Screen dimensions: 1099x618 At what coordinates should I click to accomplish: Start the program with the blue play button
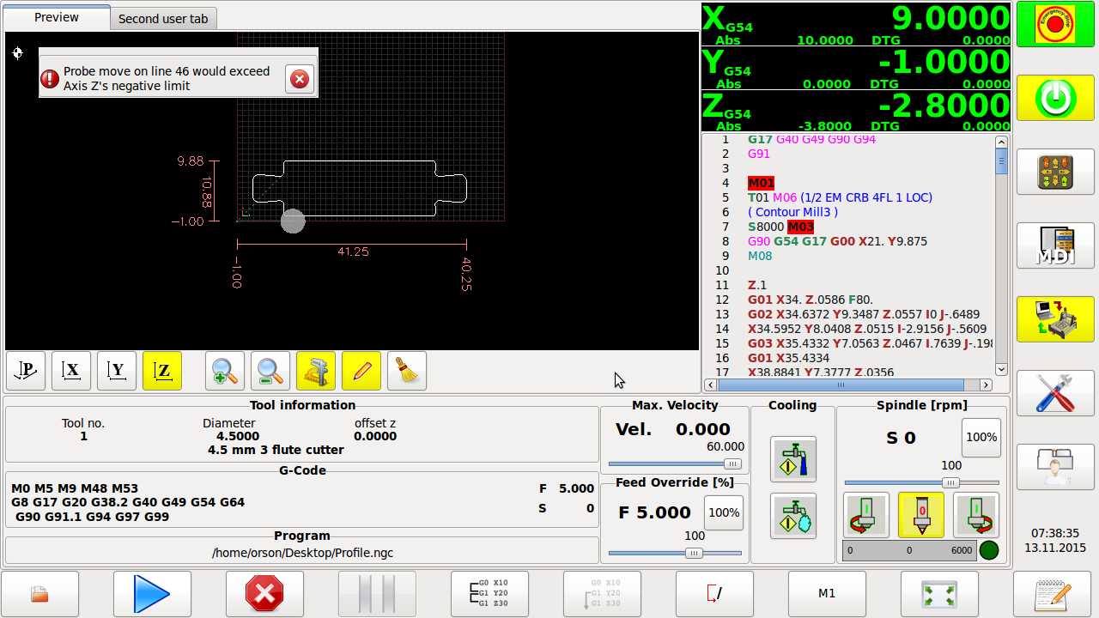click(152, 593)
